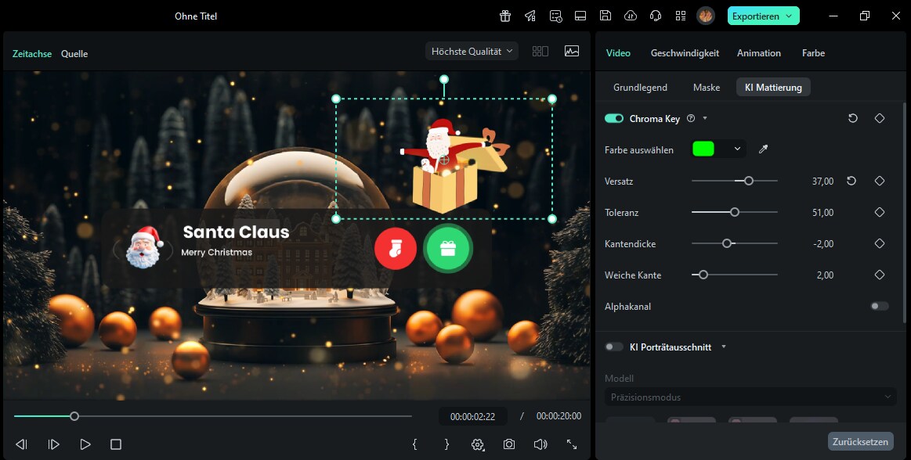The image size is (911, 460).
Task: Click the save project icon in the top bar
Action: click(606, 16)
